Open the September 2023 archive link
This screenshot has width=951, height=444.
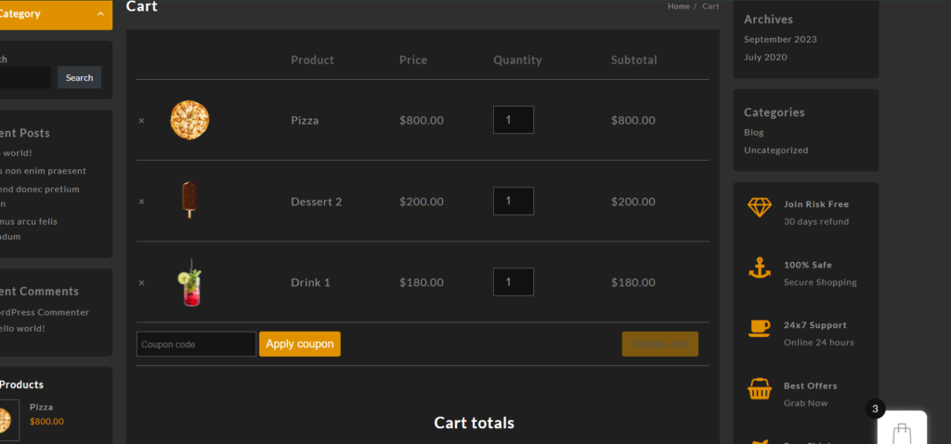coord(780,40)
